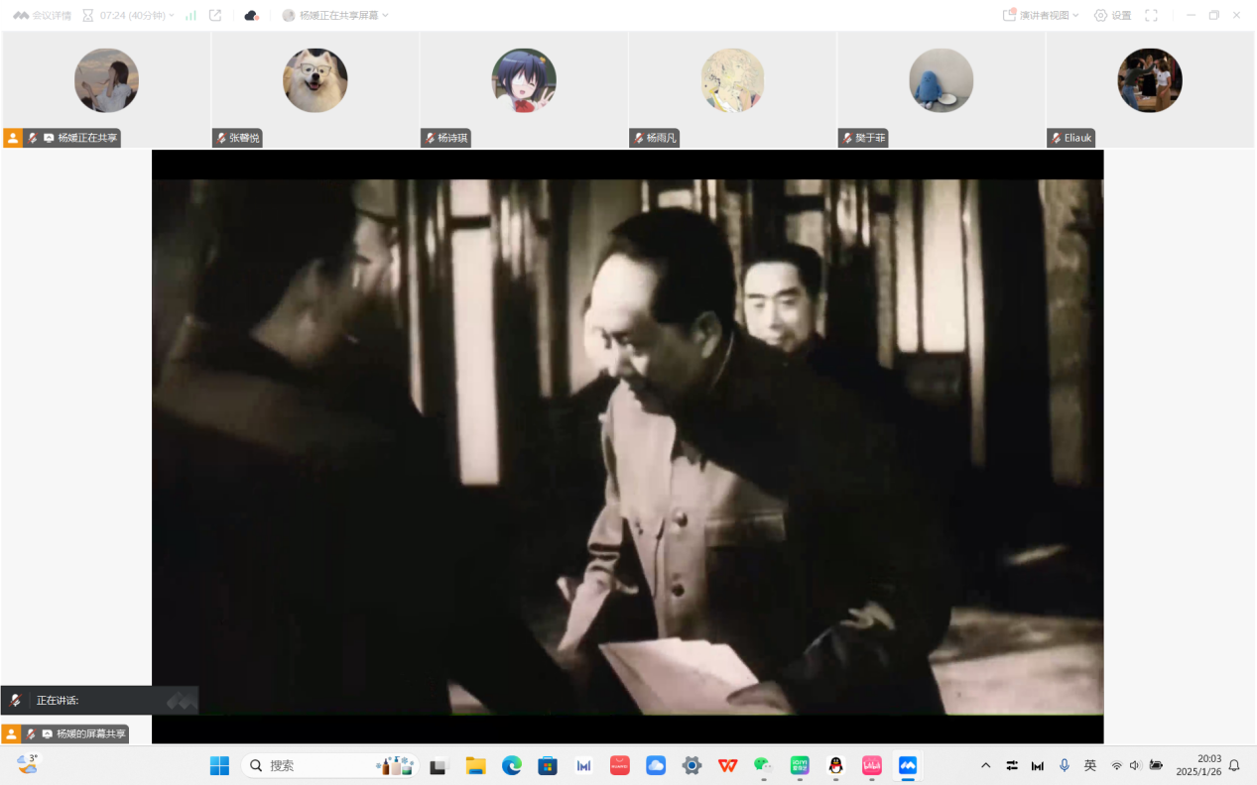Launch Microsoft Edge from the taskbar
This screenshot has height=785, width=1257.
point(512,765)
